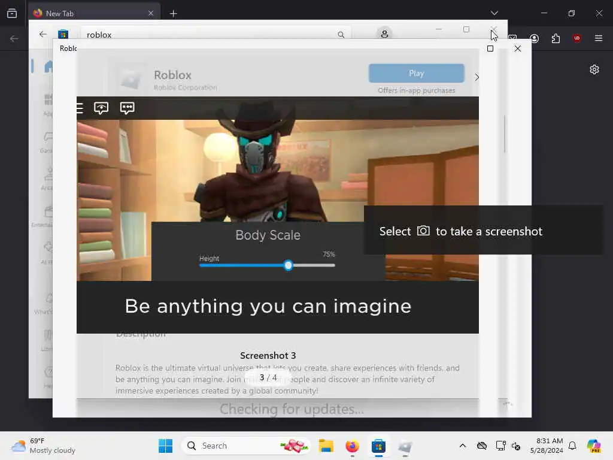Viewport: 613px width, 460px height.
Task: Click the magnifier icon in Store search
Action: (x=341, y=35)
